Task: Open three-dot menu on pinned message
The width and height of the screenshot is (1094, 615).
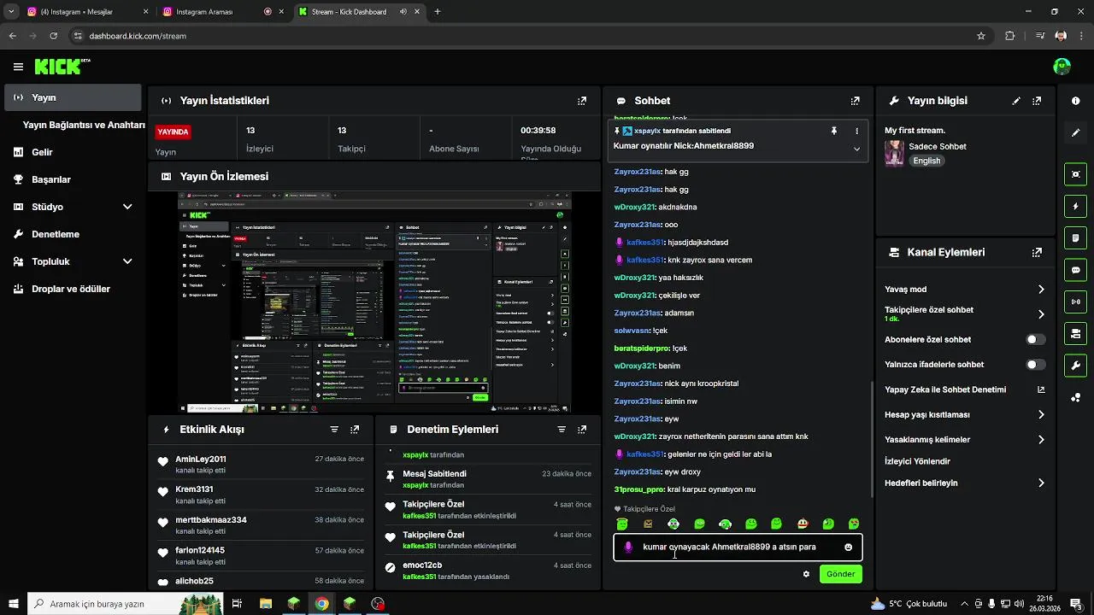Action: [x=856, y=131]
